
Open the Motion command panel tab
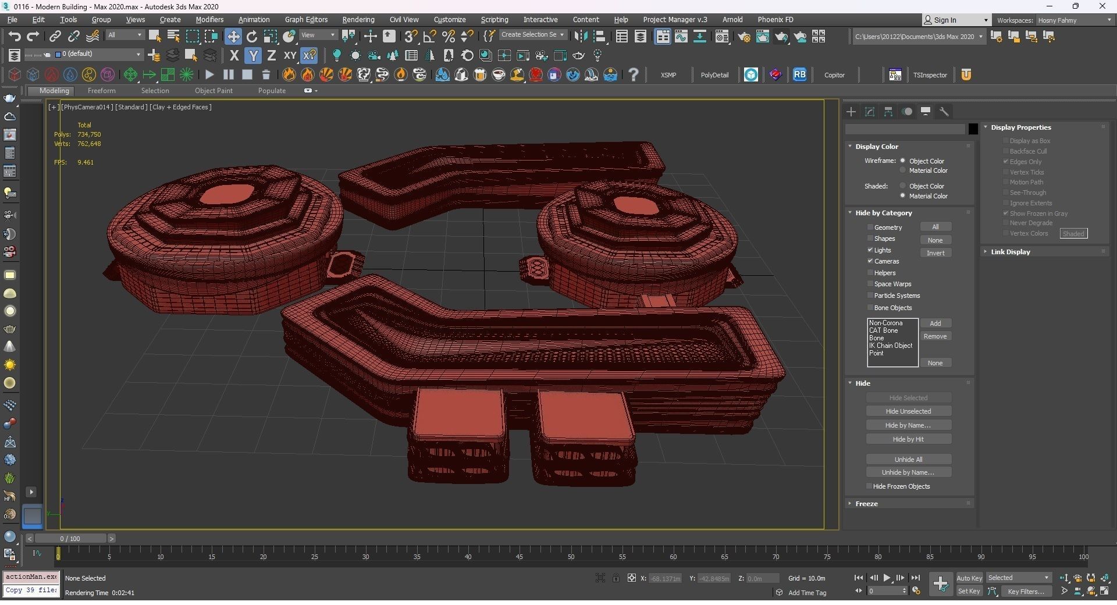pos(907,111)
